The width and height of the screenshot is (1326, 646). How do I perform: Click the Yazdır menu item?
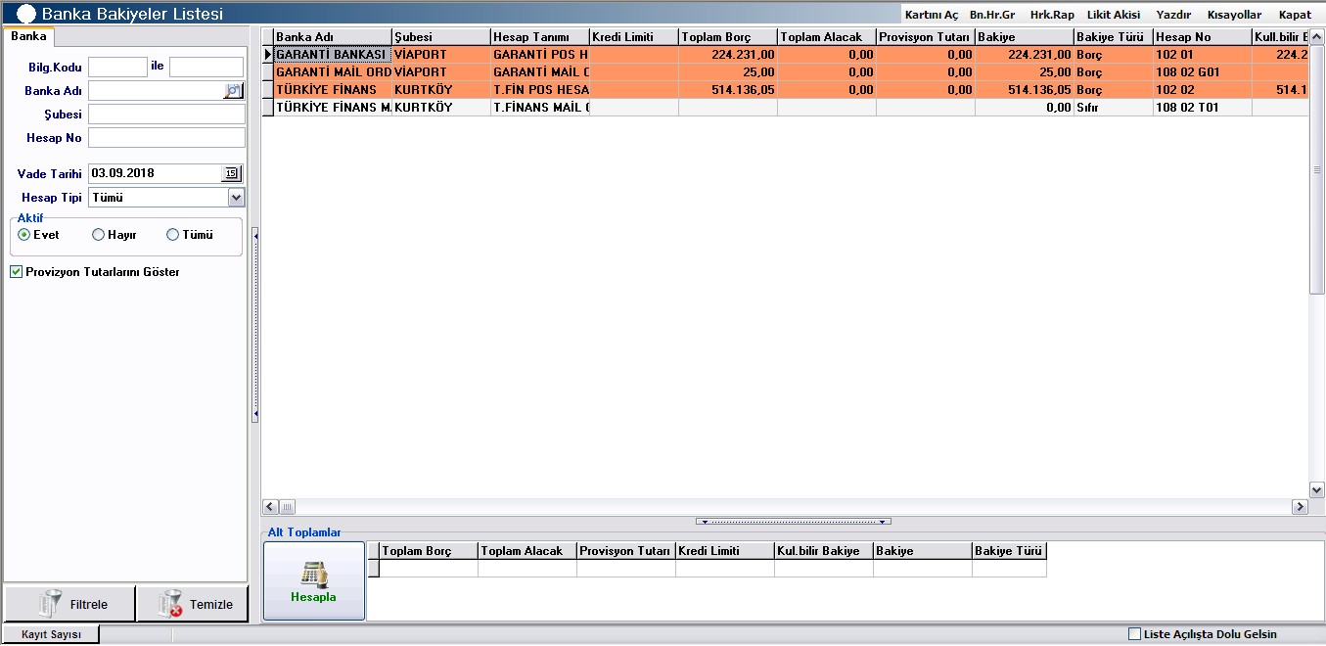pyautogui.click(x=1173, y=15)
